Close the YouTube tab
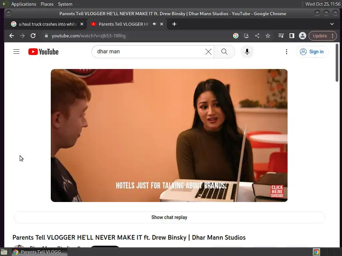The width and height of the screenshot is (342, 256). (x=162, y=24)
